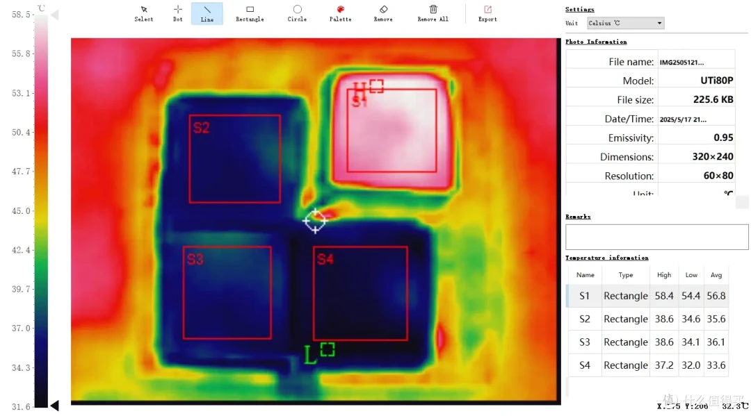
Task: Click S1 average value 56.8
Action: [716, 296]
